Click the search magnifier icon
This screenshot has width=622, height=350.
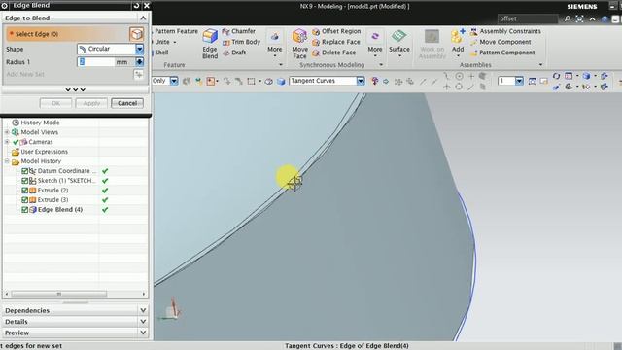pyautogui.click(x=568, y=18)
